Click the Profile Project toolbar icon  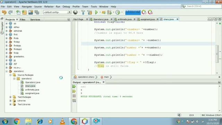coord(118,12)
